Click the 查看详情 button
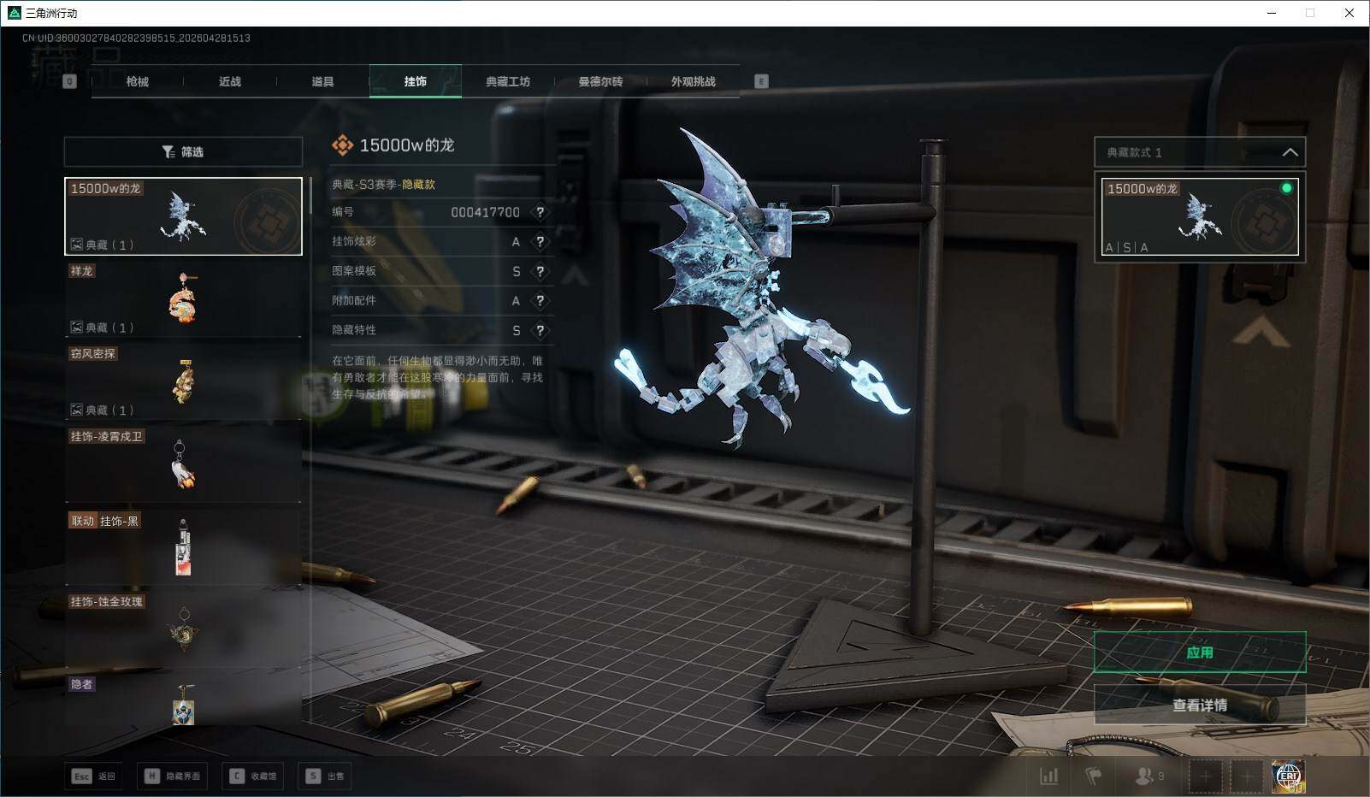Screen dimensions: 1370x797 [1200, 705]
